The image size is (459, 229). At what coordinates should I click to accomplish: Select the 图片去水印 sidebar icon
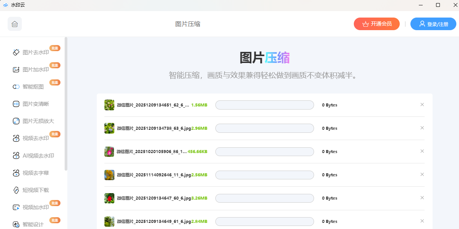16,52
